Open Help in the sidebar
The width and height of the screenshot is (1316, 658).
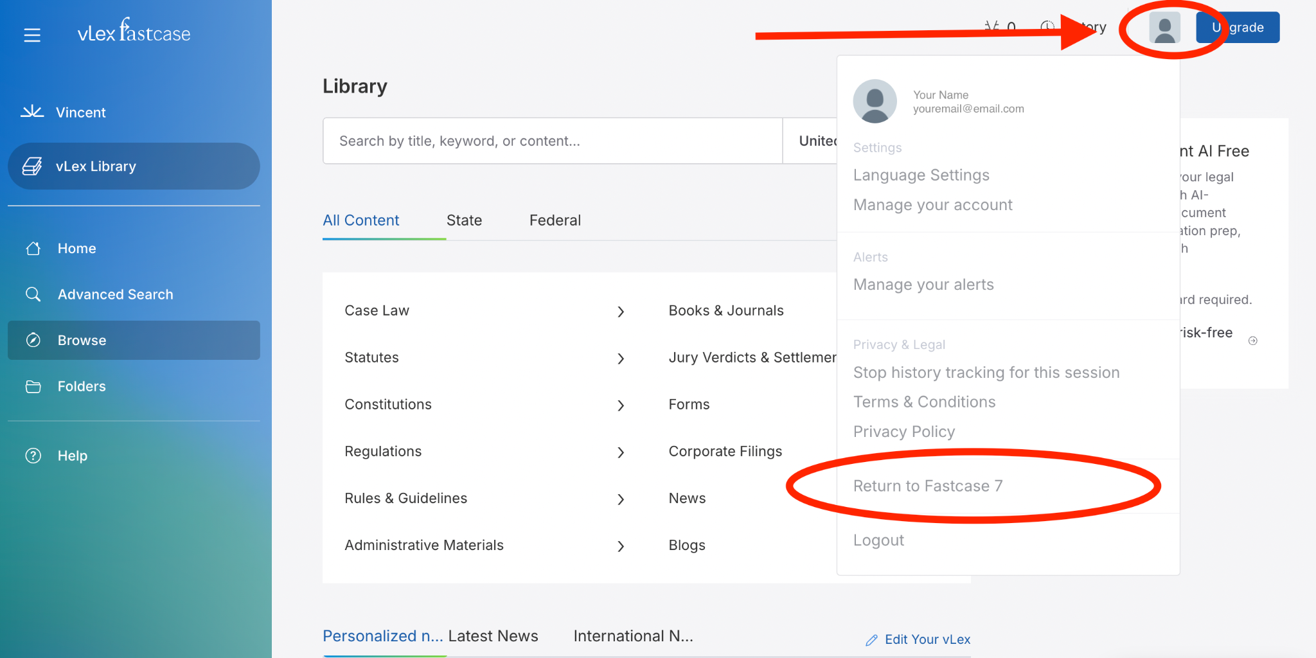pos(73,456)
